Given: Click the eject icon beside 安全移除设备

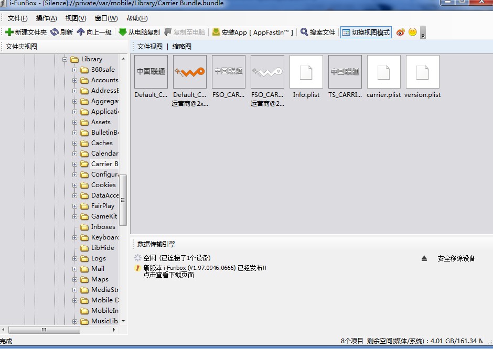Looking at the screenshot, I should click(x=424, y=258).
